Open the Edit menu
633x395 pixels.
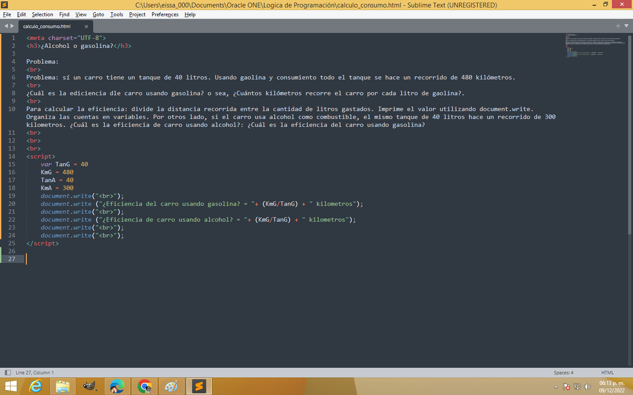tap(22, 14)
